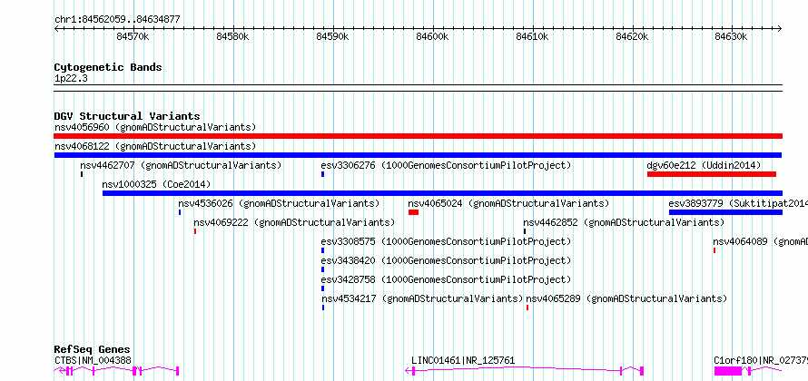
Task: Click the 84600k ruler label
Action: (433, 36)
